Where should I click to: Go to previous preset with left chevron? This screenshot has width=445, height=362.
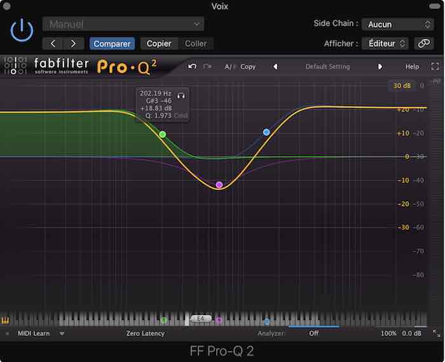pos(53,44)
